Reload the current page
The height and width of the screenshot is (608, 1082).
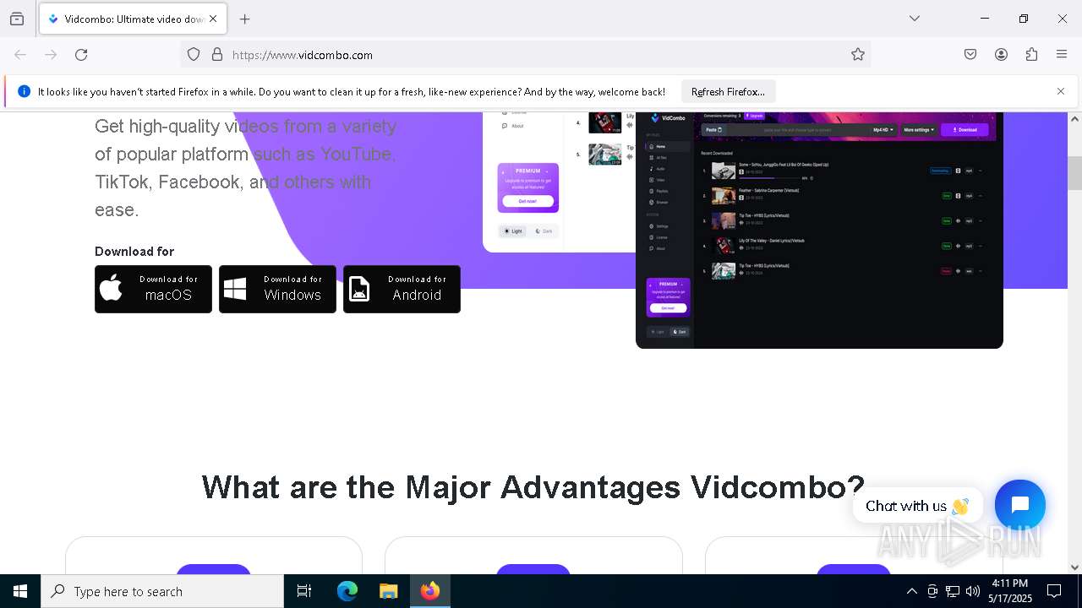click(x=81, y=55)
